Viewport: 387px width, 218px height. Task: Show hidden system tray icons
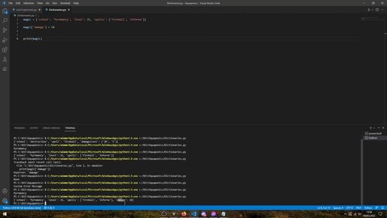(x=345, y=214)
